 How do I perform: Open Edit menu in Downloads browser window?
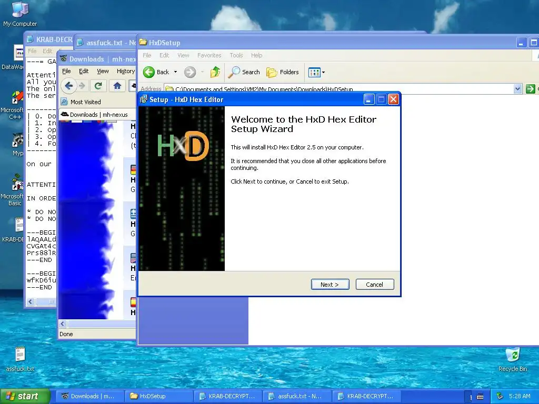(84, 71)
